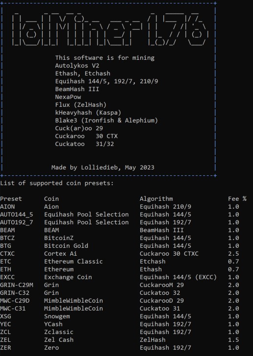Click the lolMiner 1.76 ASCII logo
This screenshot has height=356, width=253.
pyautogui.click(x=110, y=29)
